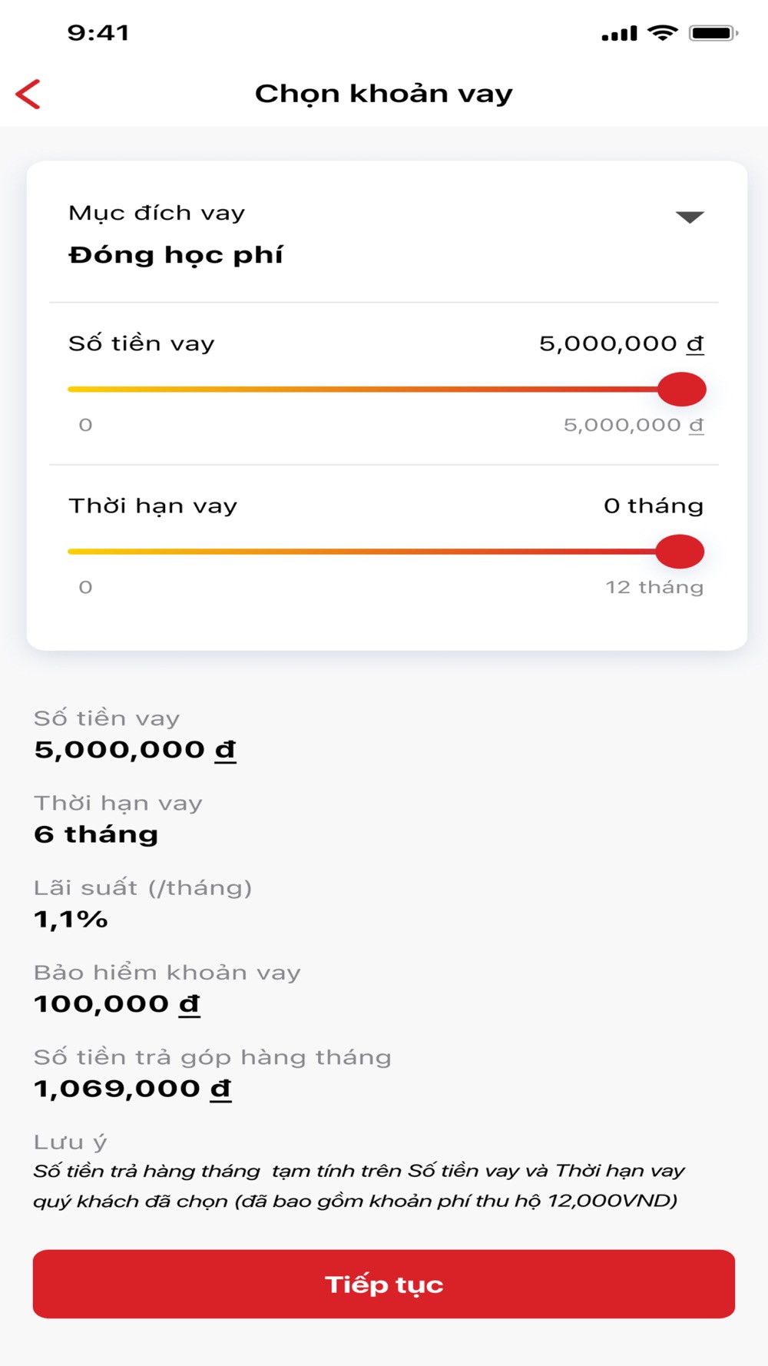
Task: Tap the Chọn khoản vay page title
Action: click(x=384, y=94)
